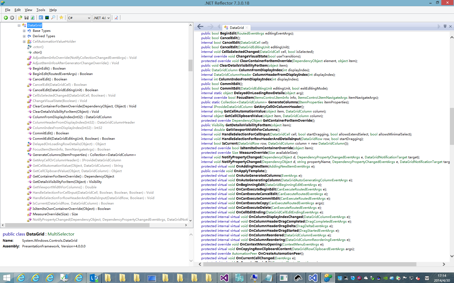Expand the Base Types node
Screen dimensions: 454x283
coord(24,31)
